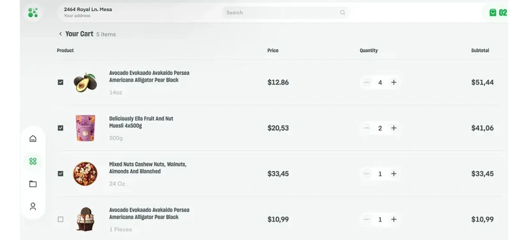Open the folder icon in sidebar

click(x=32, y=184)
